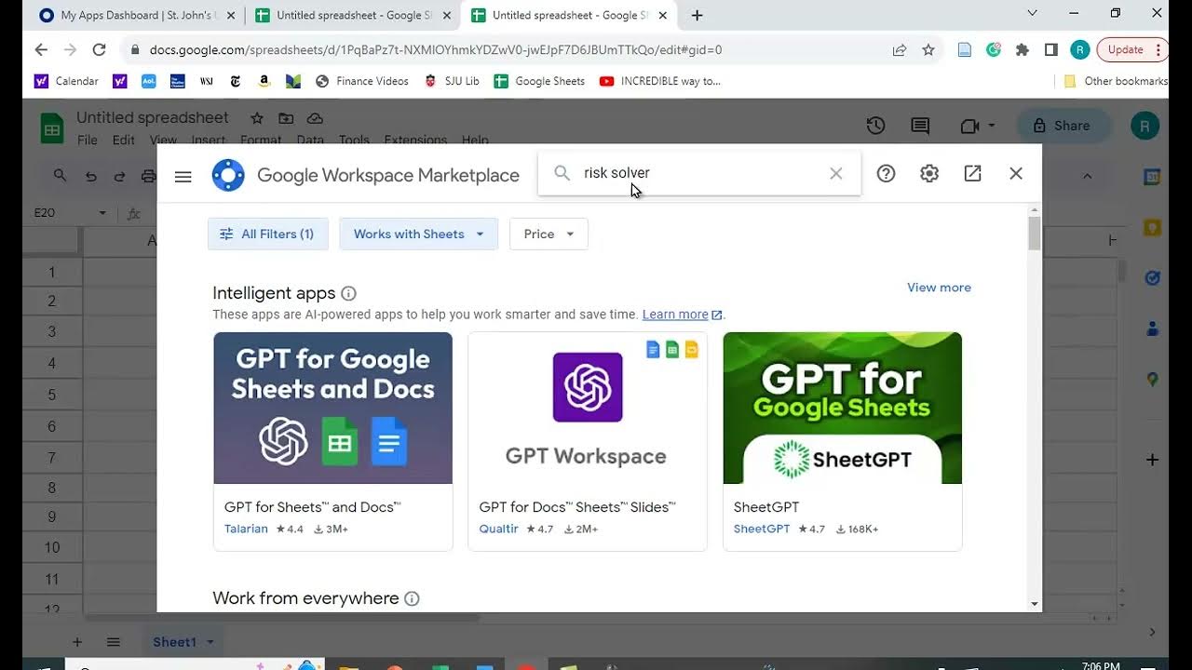This screenshot has height=670, width=1192.
Task: Open the Name box dropdown for E20
Action: click(x=102, y=213)
